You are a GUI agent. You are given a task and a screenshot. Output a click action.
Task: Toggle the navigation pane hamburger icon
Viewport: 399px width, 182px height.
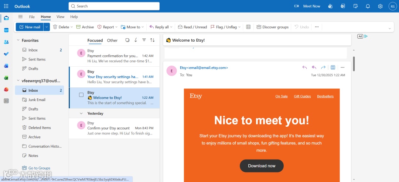click(20, 17)
